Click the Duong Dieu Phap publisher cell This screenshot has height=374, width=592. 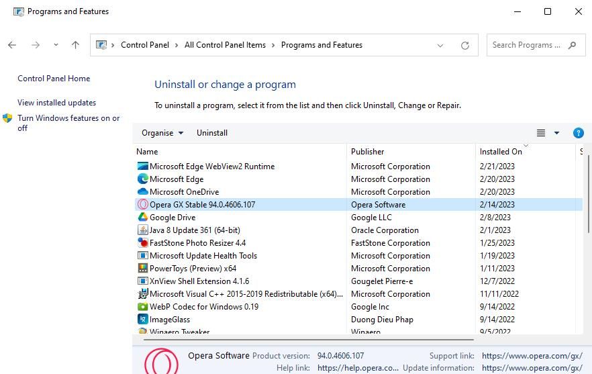(x=382, y=320)
